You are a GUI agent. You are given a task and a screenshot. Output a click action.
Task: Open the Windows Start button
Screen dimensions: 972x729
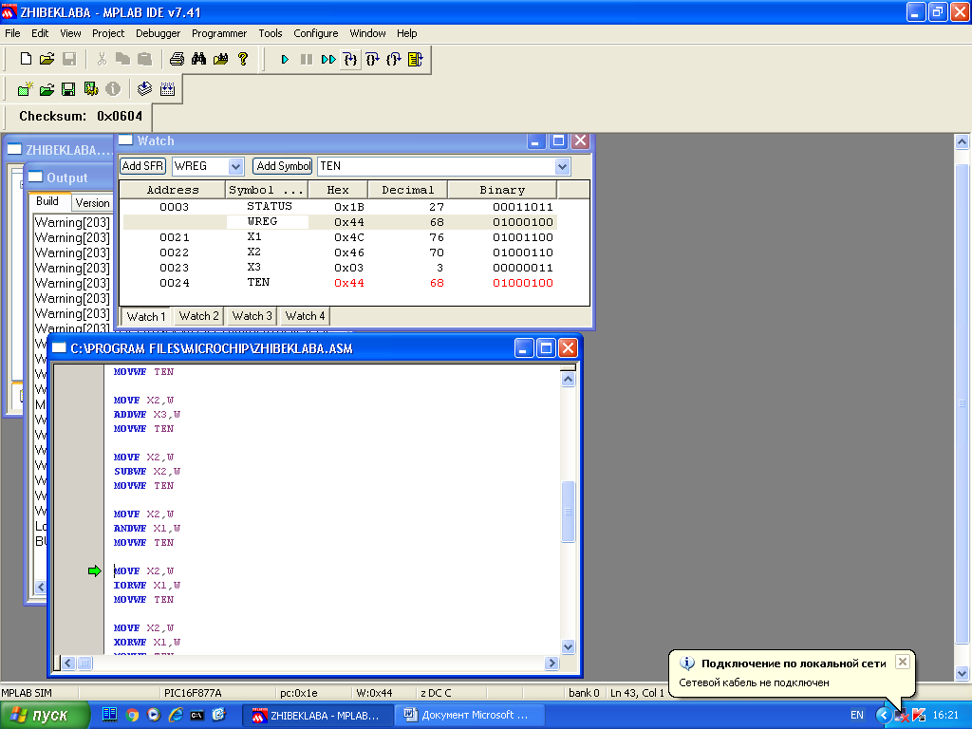coord(45,716)
